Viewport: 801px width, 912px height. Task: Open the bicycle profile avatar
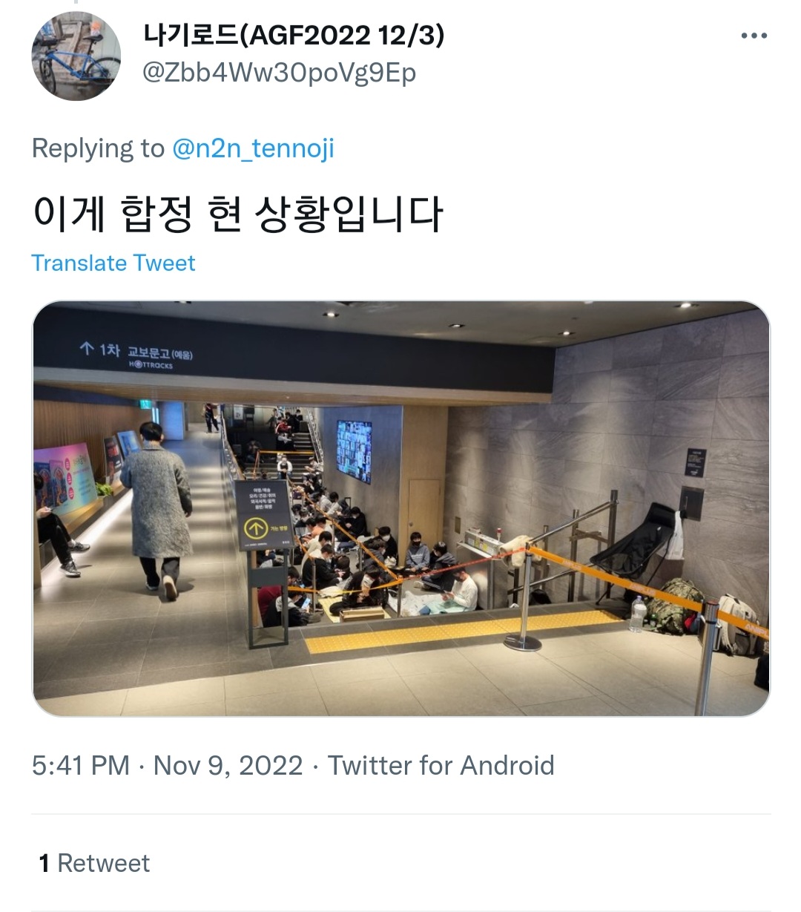coord(76,56)
